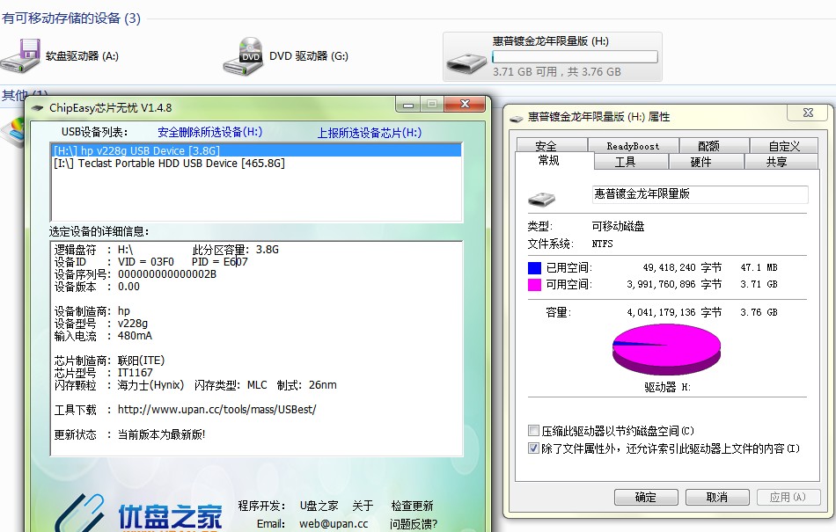This screenshot has width=836, height=532.
Task: Click the 优盘之家 logo in ChipEasy
Action: [x=139, y=513]
